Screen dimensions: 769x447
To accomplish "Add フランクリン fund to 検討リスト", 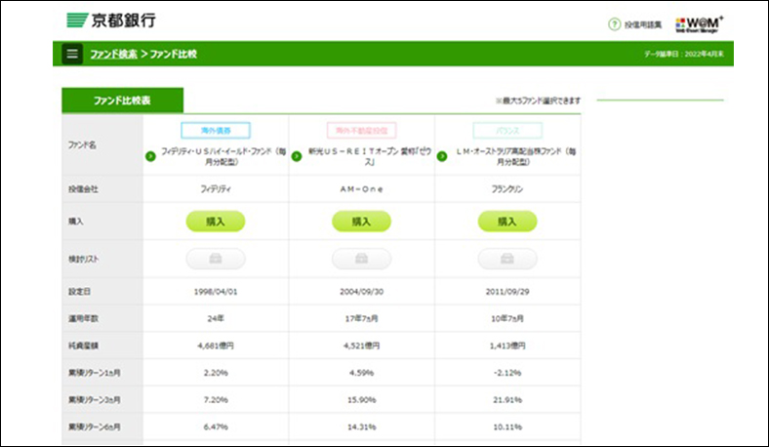I will coord(507,259).
